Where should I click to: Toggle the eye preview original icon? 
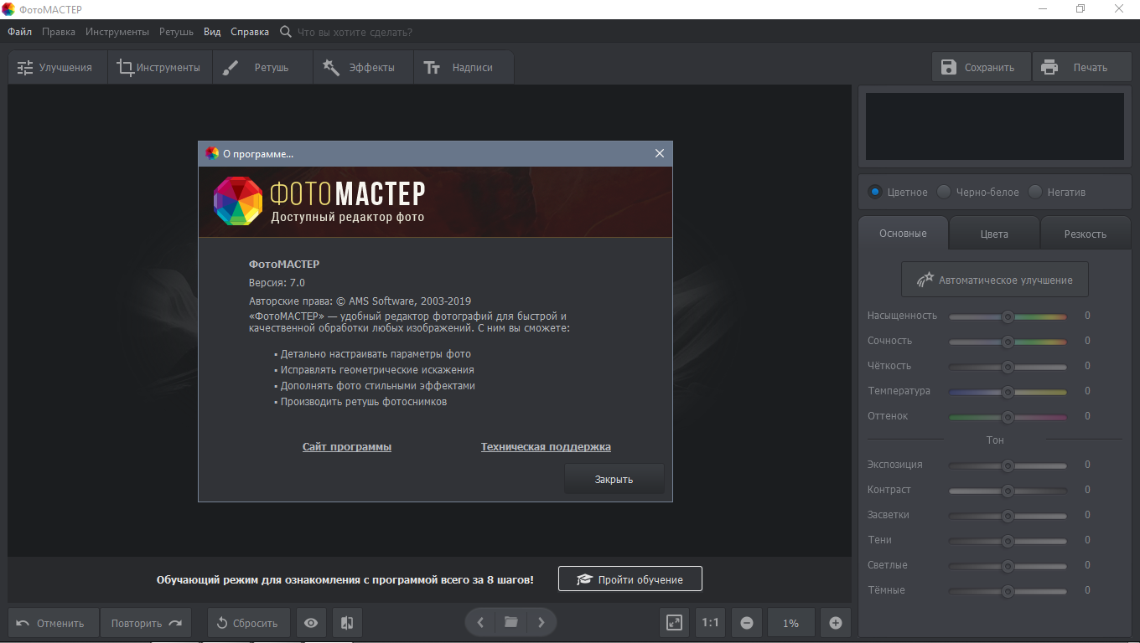point(311,623)
